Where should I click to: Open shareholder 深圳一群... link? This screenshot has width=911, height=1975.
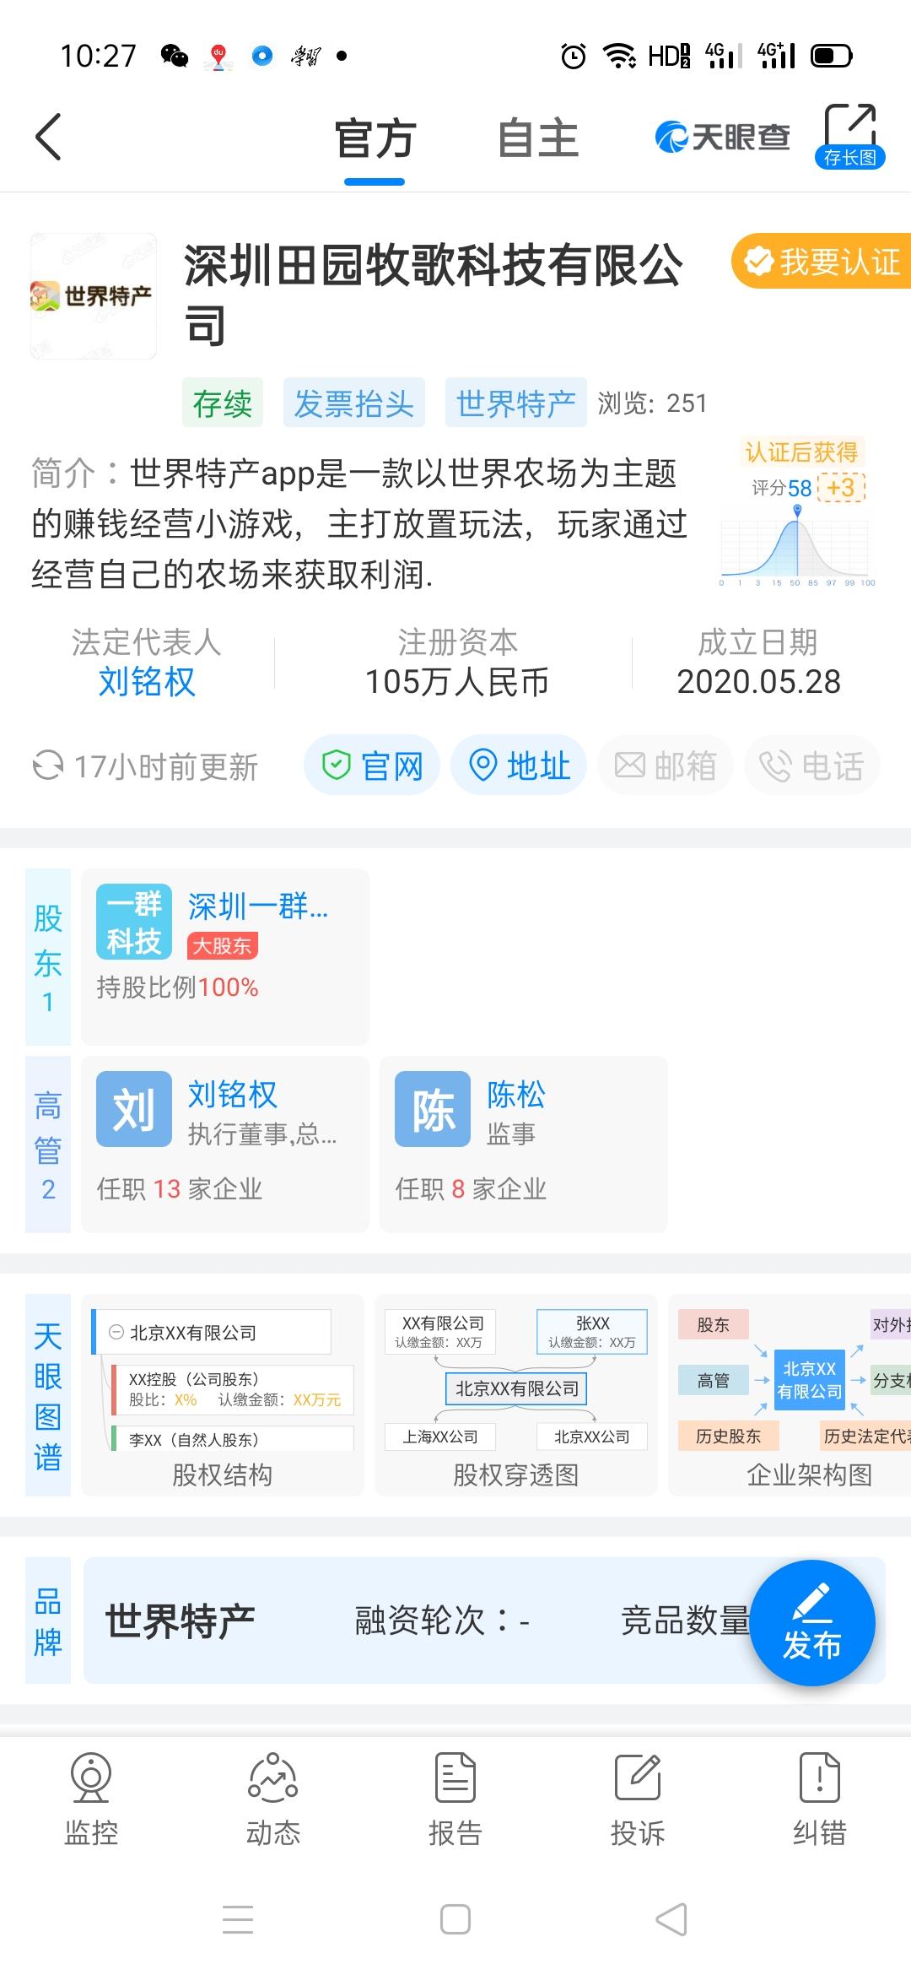click(258, 906)
